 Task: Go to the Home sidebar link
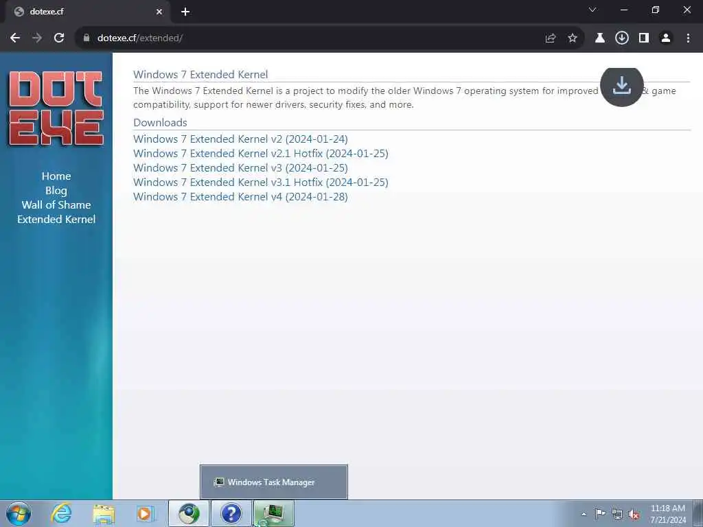coord(56,176)
